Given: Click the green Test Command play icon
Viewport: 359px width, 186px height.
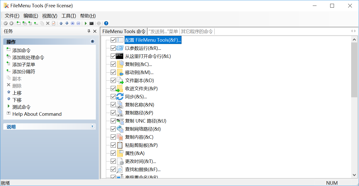Looking at the screenshot, I should click(86, 23).
